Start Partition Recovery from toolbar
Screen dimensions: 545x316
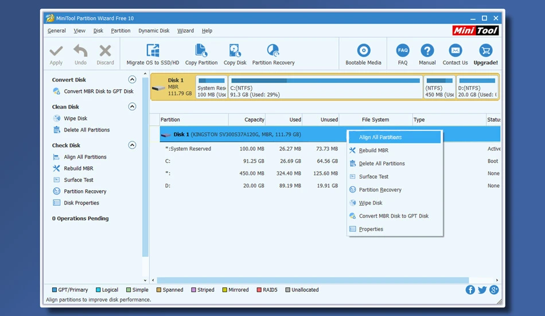273,54
